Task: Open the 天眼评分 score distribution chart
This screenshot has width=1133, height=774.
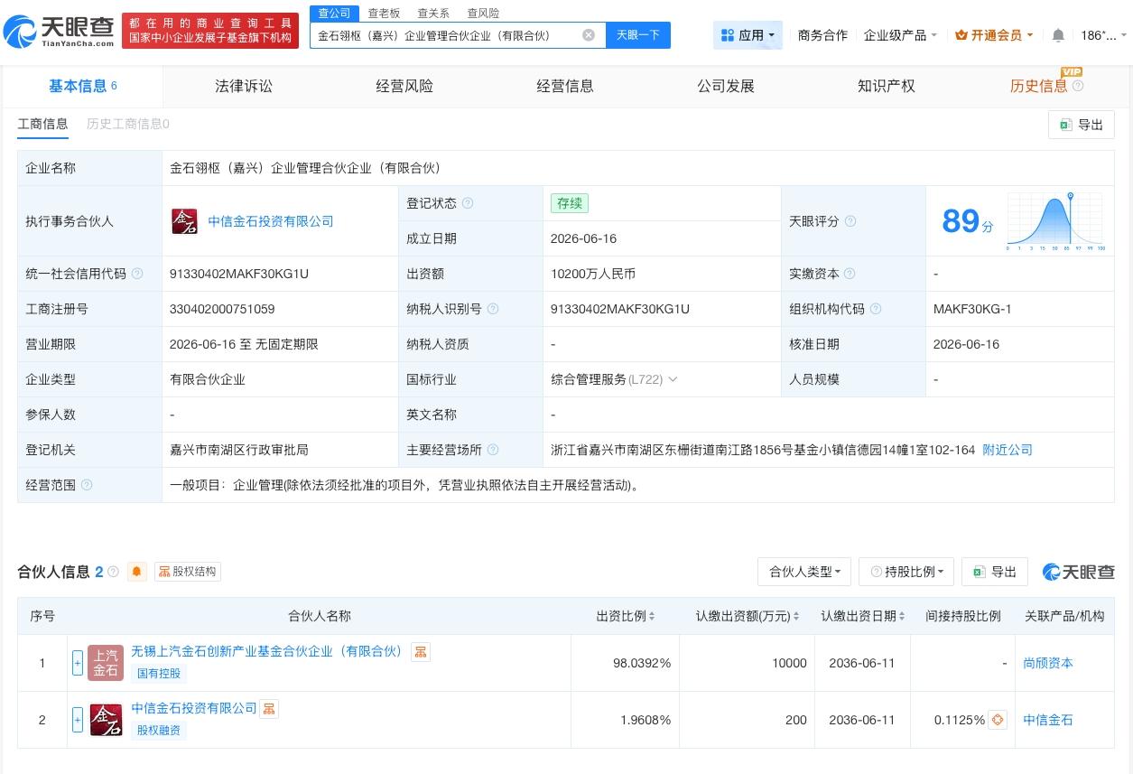Action: coord(1054,221)
